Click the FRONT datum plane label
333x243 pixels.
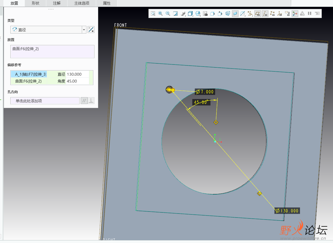[x=120, y=25]
